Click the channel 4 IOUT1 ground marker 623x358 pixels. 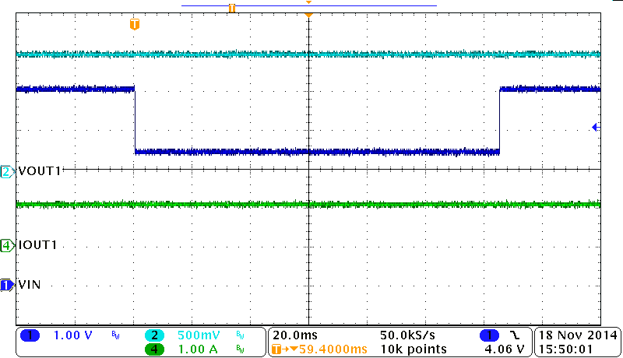[x=7, y=245]
